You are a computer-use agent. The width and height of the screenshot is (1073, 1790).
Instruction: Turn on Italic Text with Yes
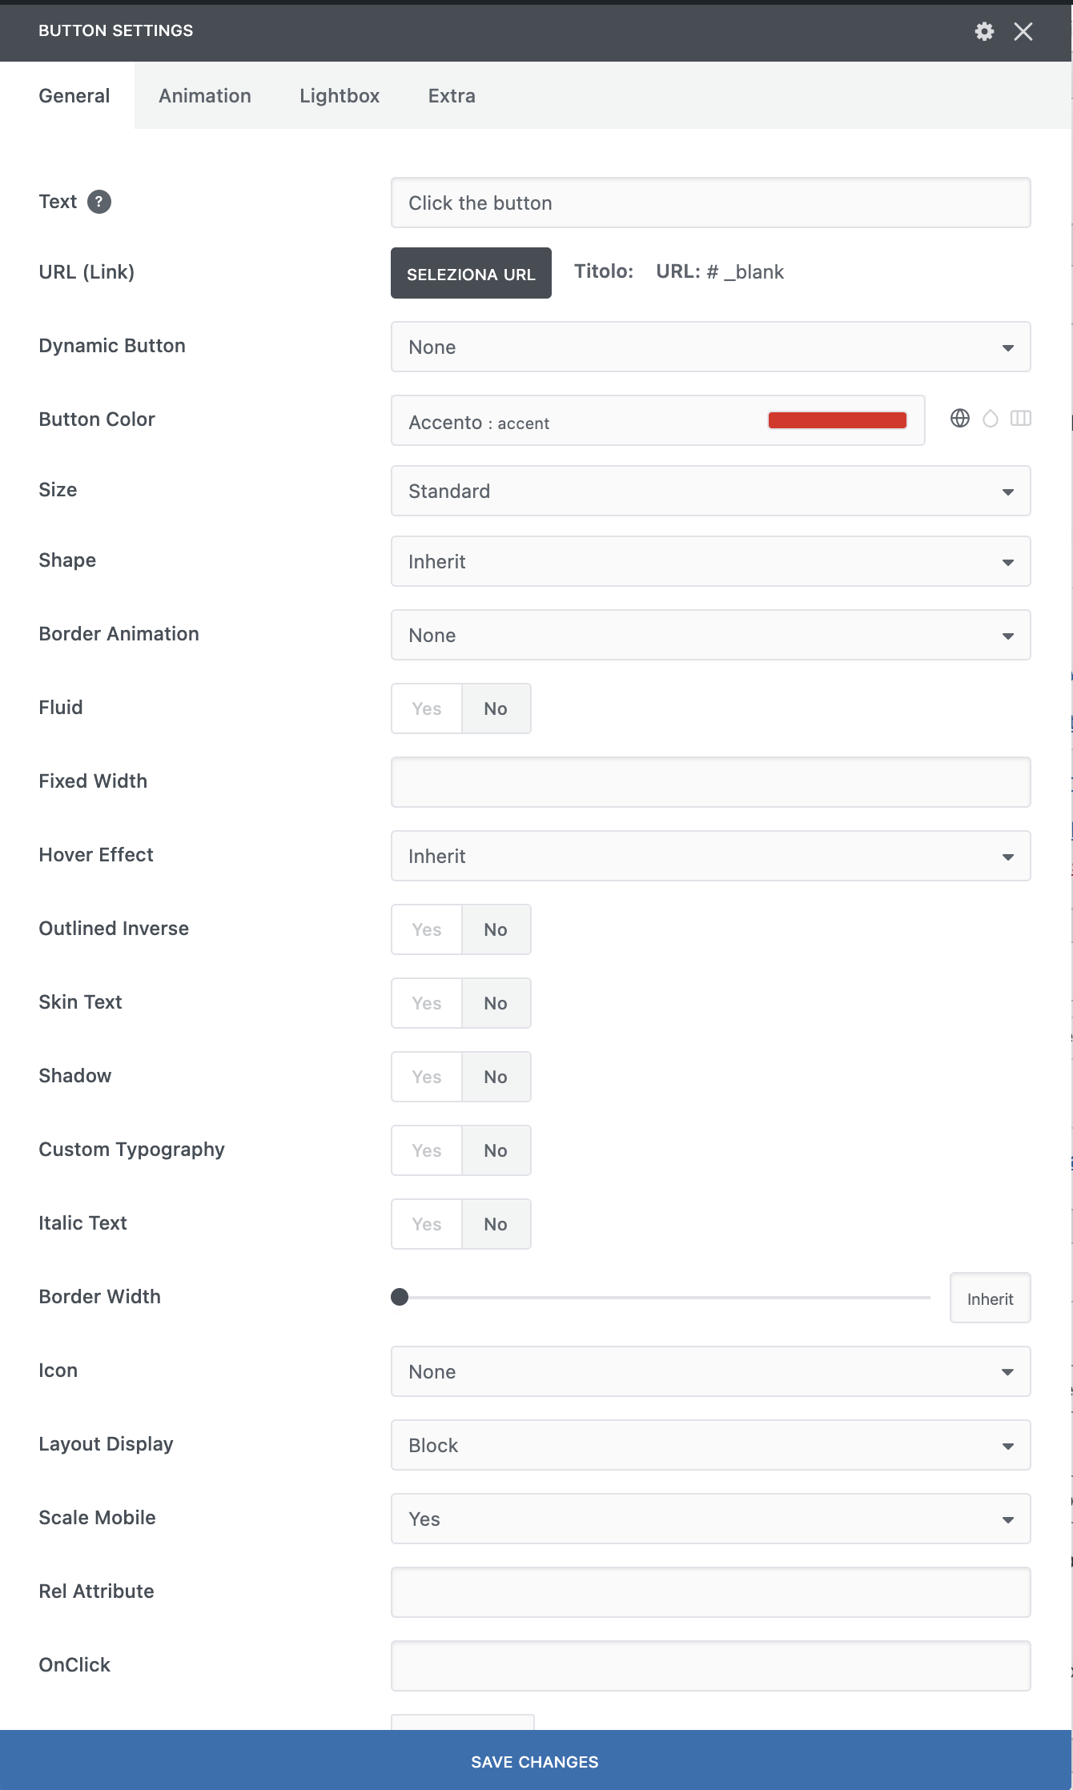[427, 1224]
